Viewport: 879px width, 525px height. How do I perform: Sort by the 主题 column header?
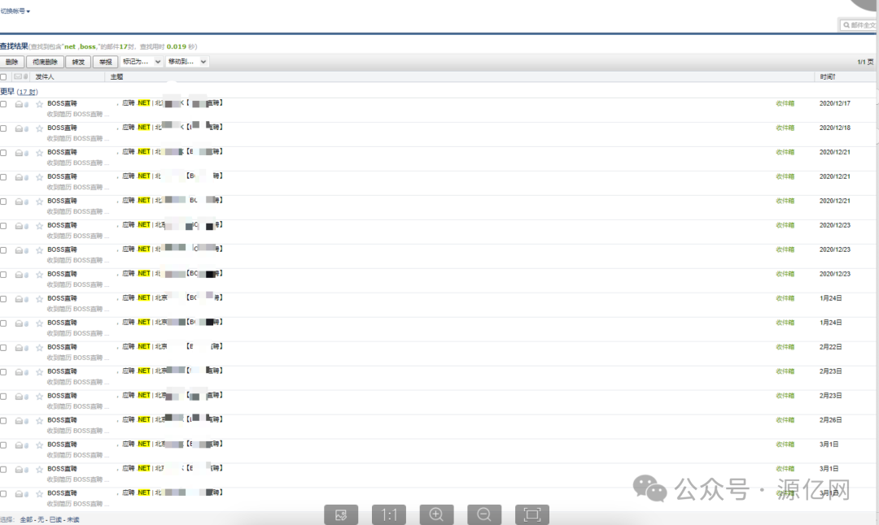(x=116, y=76)
